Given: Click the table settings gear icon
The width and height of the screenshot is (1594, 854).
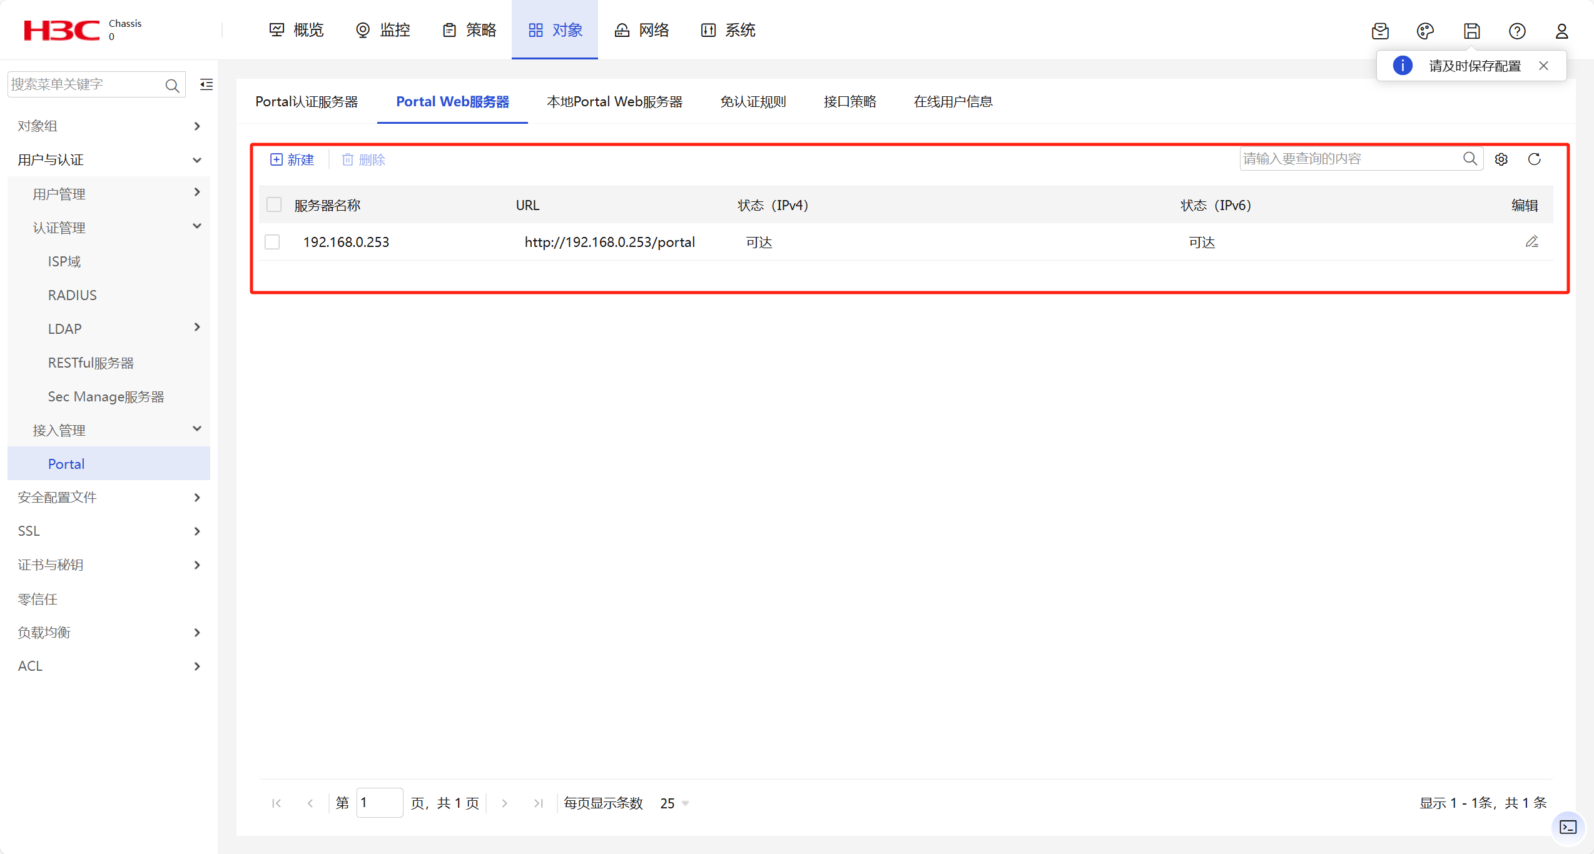Looking at the screenshot, I should [x=1501, y=159].
